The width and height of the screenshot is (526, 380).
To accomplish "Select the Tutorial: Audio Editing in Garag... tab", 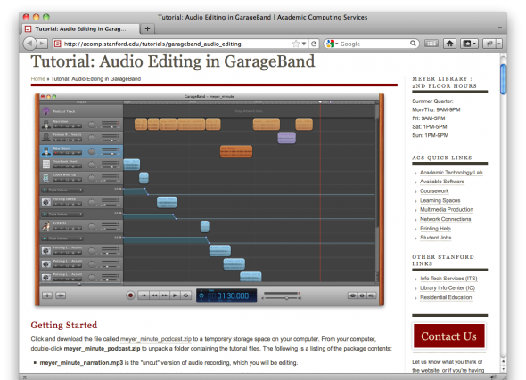I will (80, 28).
